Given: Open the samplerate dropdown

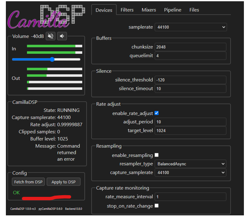Looking at the screenshot, I should pos(191,27).
